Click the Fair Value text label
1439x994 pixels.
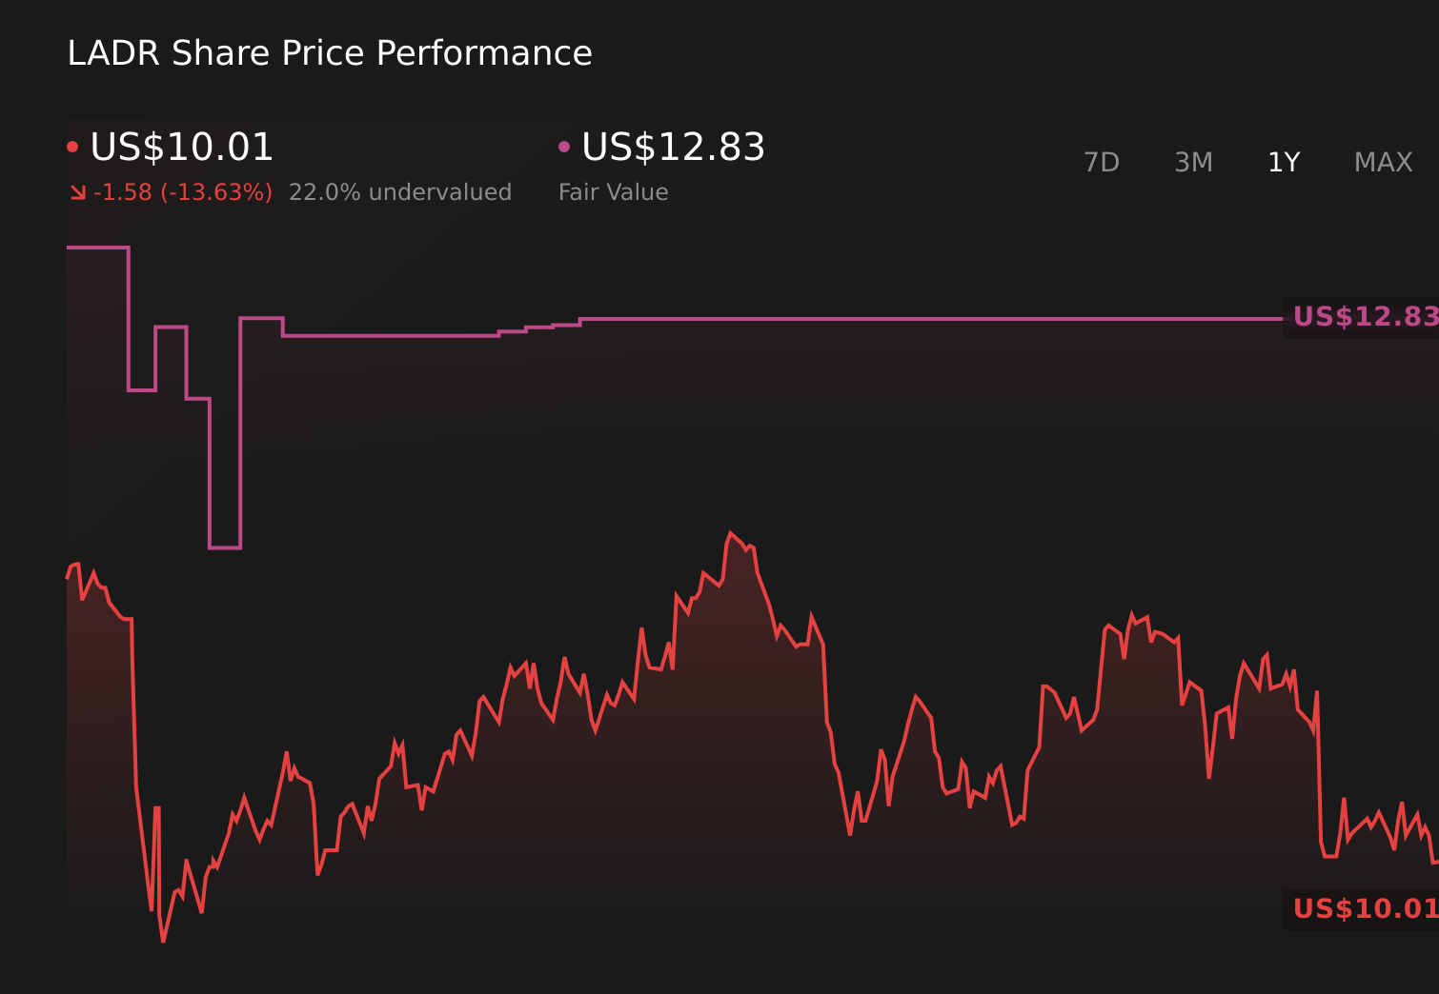(x=613, y=191)
